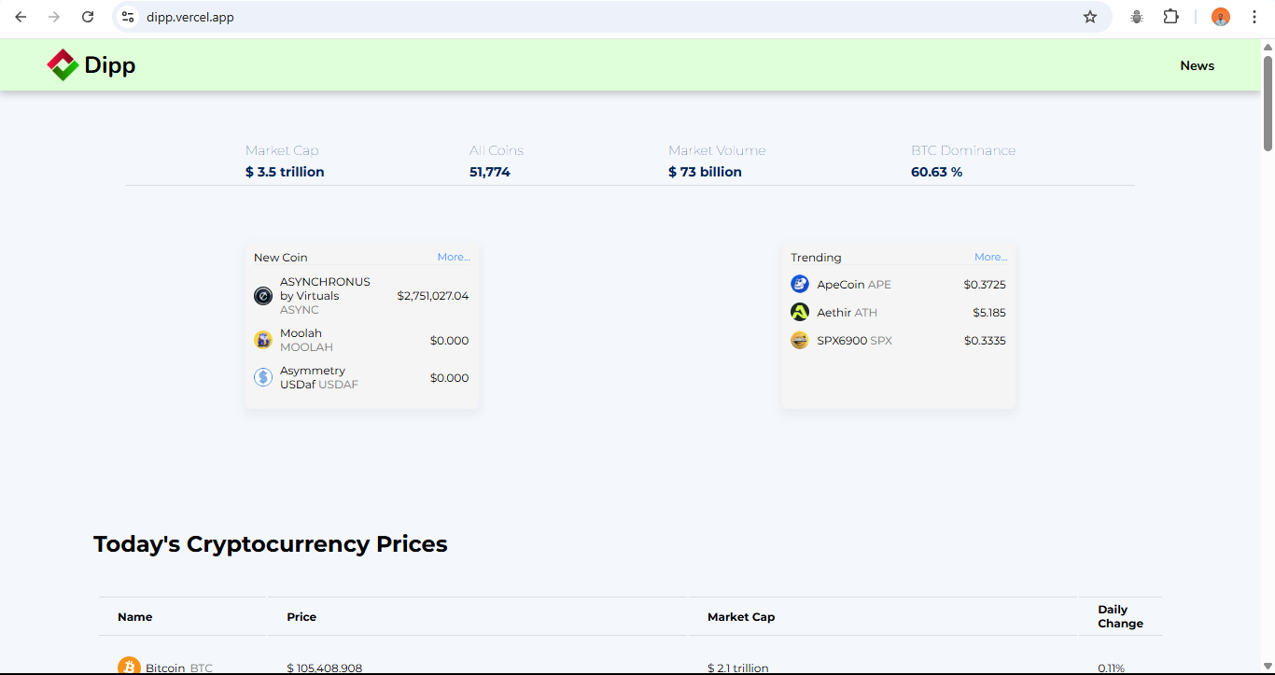Image resolution: width=1275 pixels, height=675 pixels.
Task: Click the Dipp logo icon
Action: 63,65
